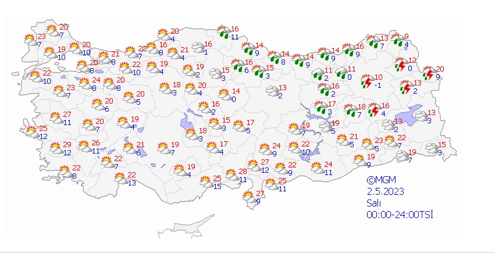
Task: Select the rain icon beside 9 / 4
Action: 398,40
